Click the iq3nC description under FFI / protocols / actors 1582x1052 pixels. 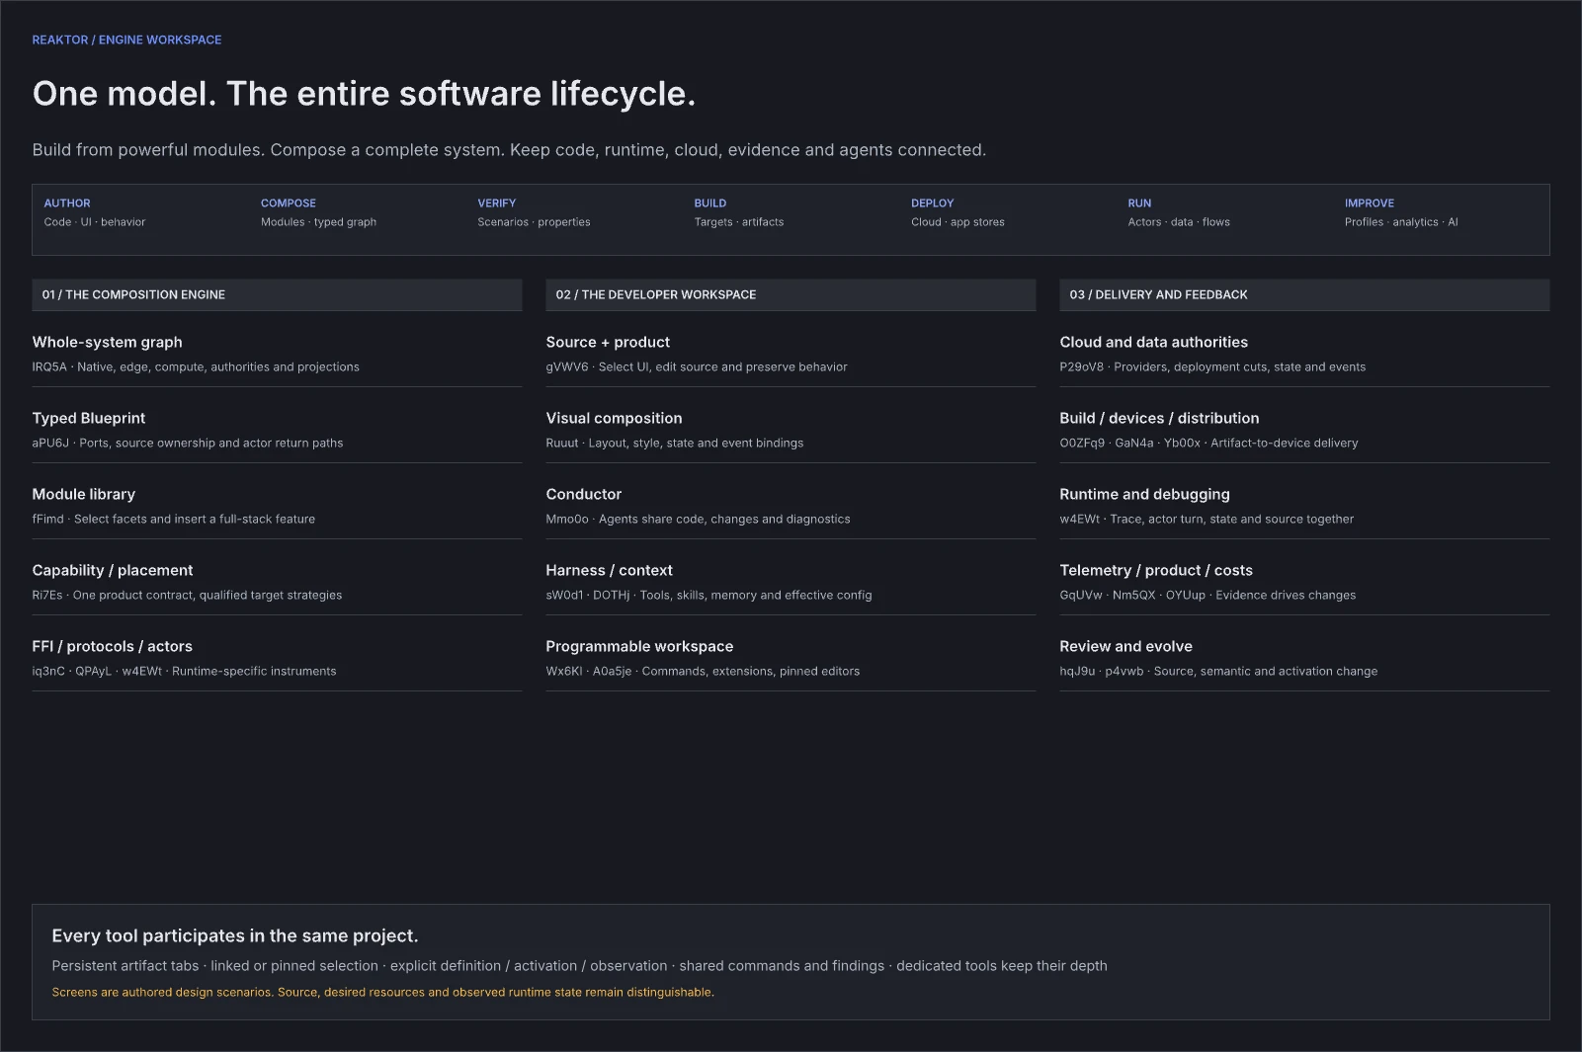[x=184, y=671]
